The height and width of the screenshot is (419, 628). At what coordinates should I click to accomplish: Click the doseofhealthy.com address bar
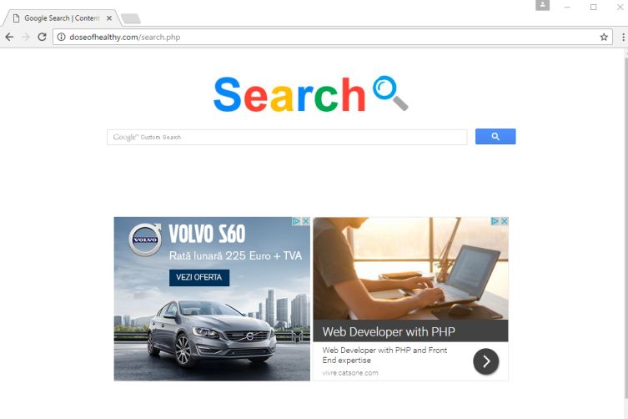point(333,37)
